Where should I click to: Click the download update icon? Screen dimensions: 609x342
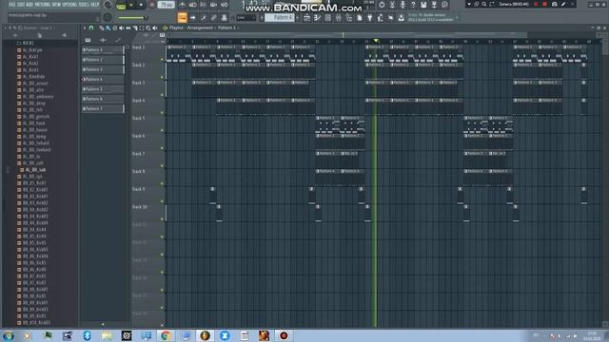[x=402, y=18]
